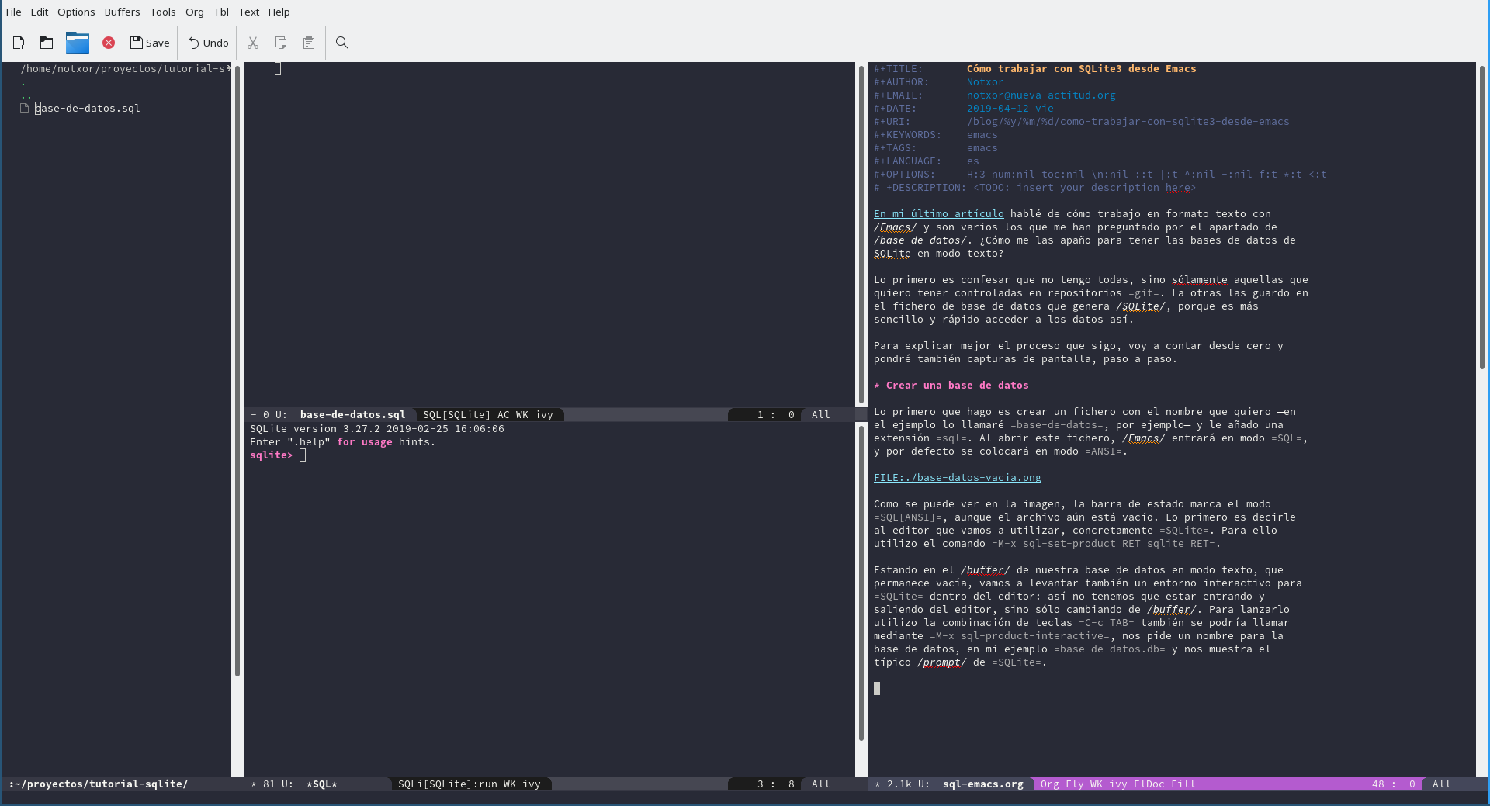The width and height of the screenshot is (1490, 806).
Task: Click the email notxor@nueva-actitud.org
Action: coord(1041,95)
